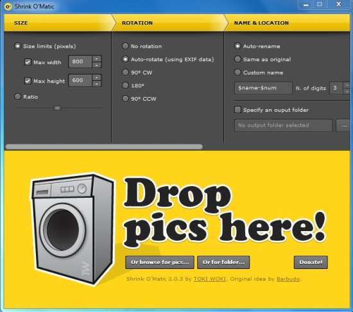Click Or browse for pics... button
The width and height of the screenshot is (353, 312).
pos(160,263)
